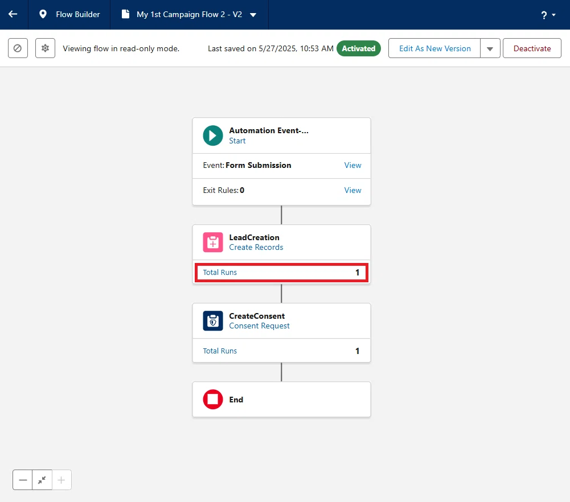Click the Flow Builder location pin icon
The height and width of the screenshot is (502, 570).
point(43,14)
